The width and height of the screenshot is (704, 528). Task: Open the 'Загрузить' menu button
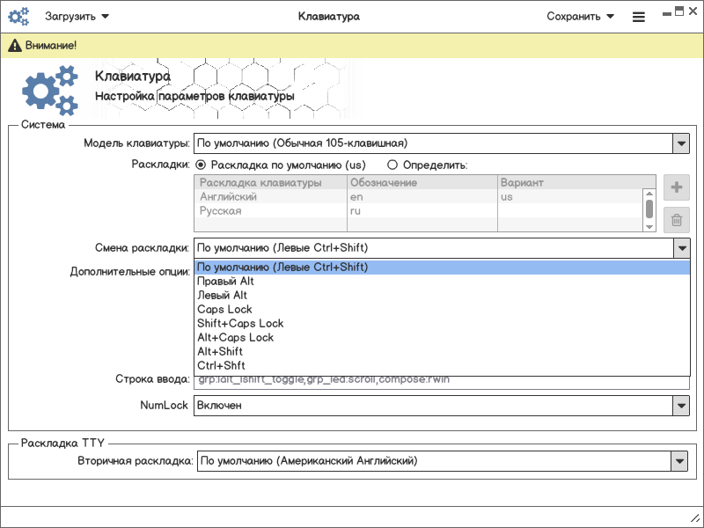click(x=77, y=17)
